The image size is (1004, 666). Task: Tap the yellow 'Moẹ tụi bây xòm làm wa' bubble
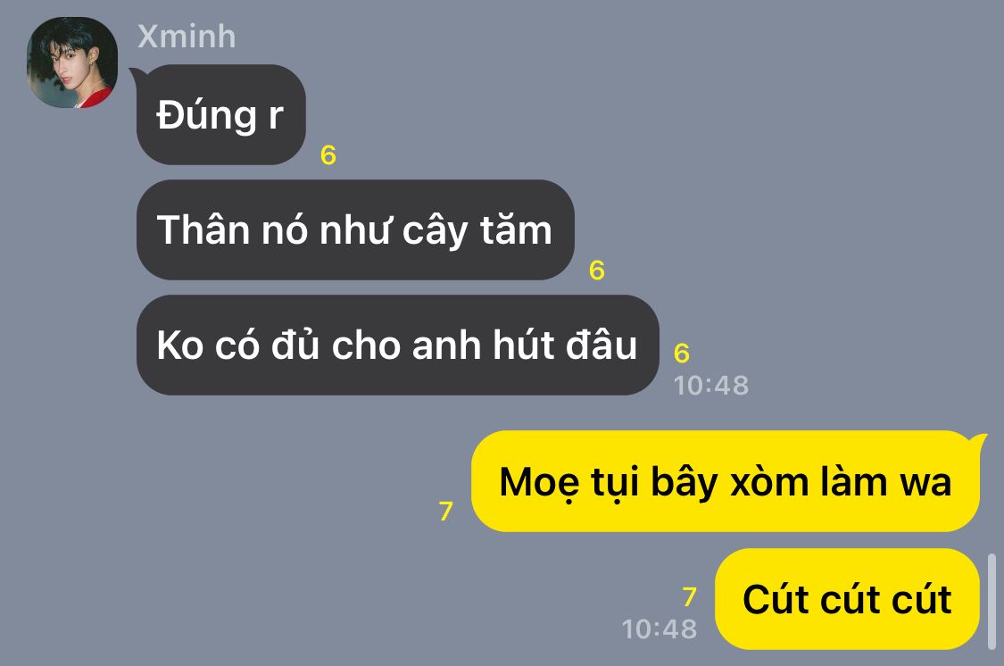tap(726, 481)
